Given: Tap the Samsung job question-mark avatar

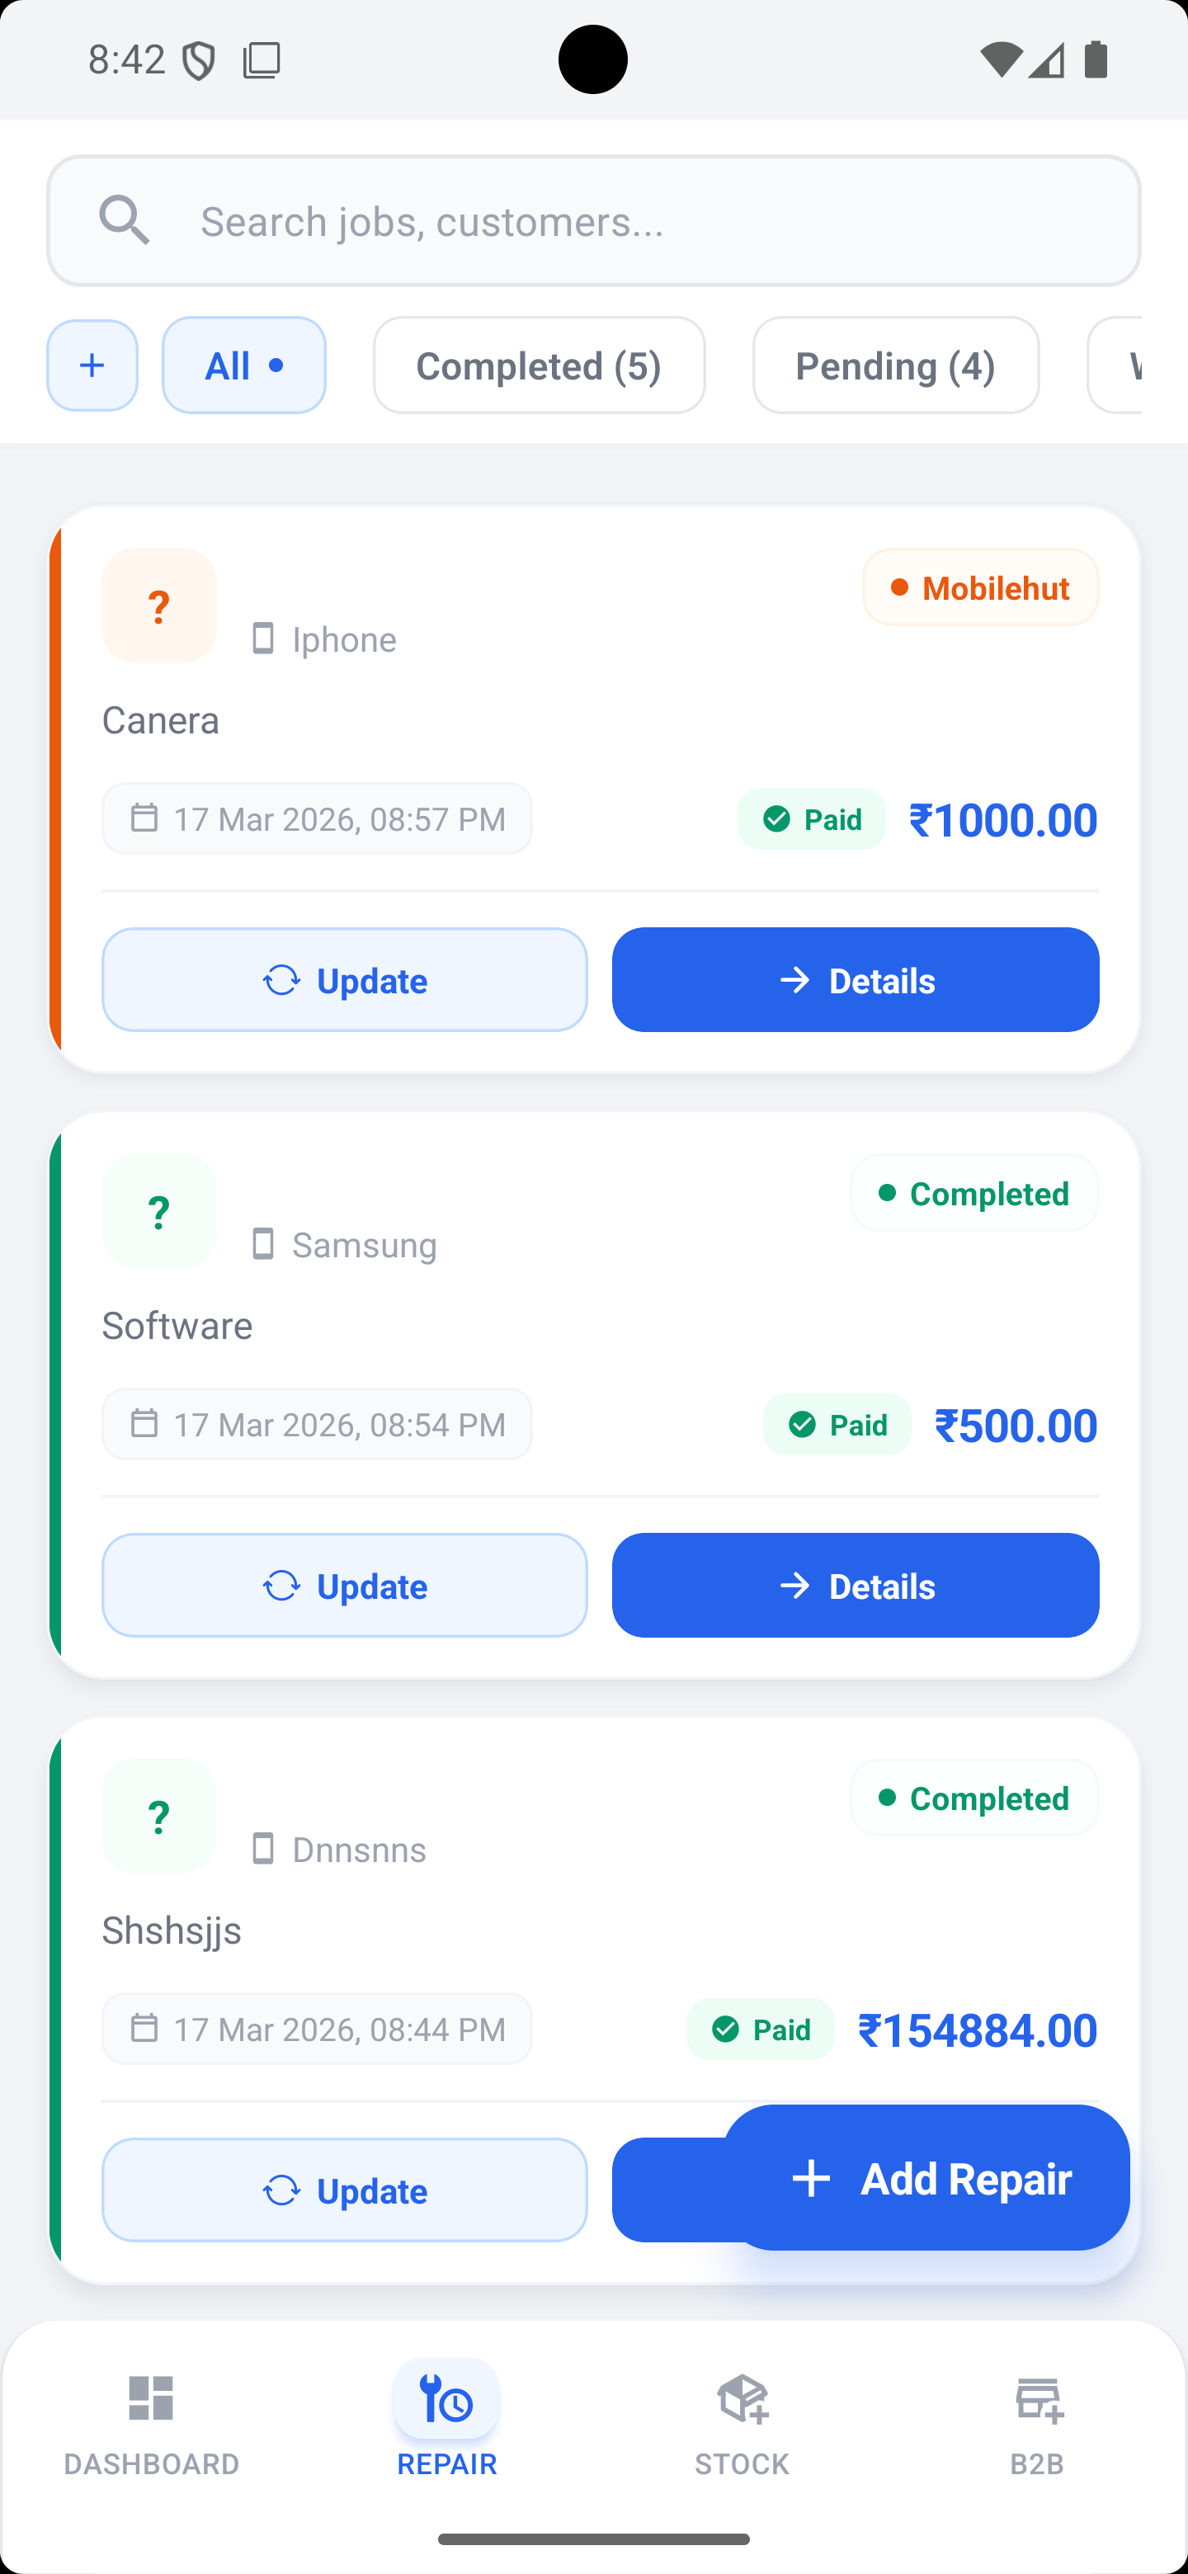Looking at the screenshot, I should tap(159, 1211).
